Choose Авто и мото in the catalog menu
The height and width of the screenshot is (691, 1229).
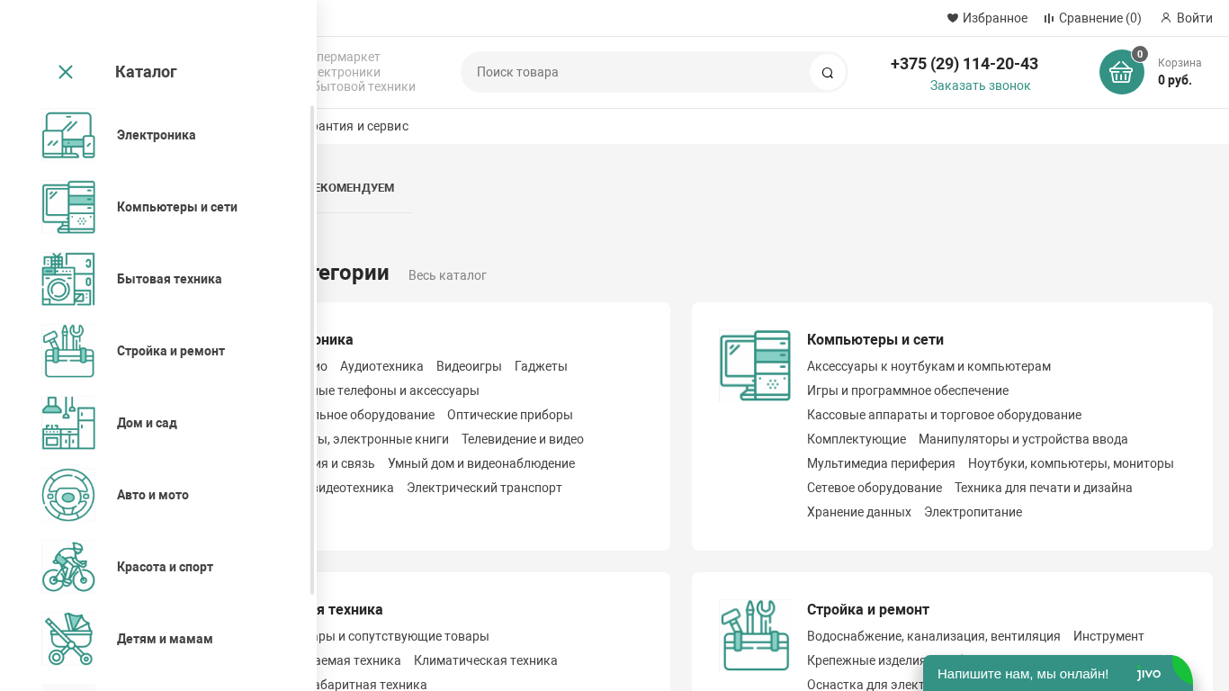pos(153,495)
